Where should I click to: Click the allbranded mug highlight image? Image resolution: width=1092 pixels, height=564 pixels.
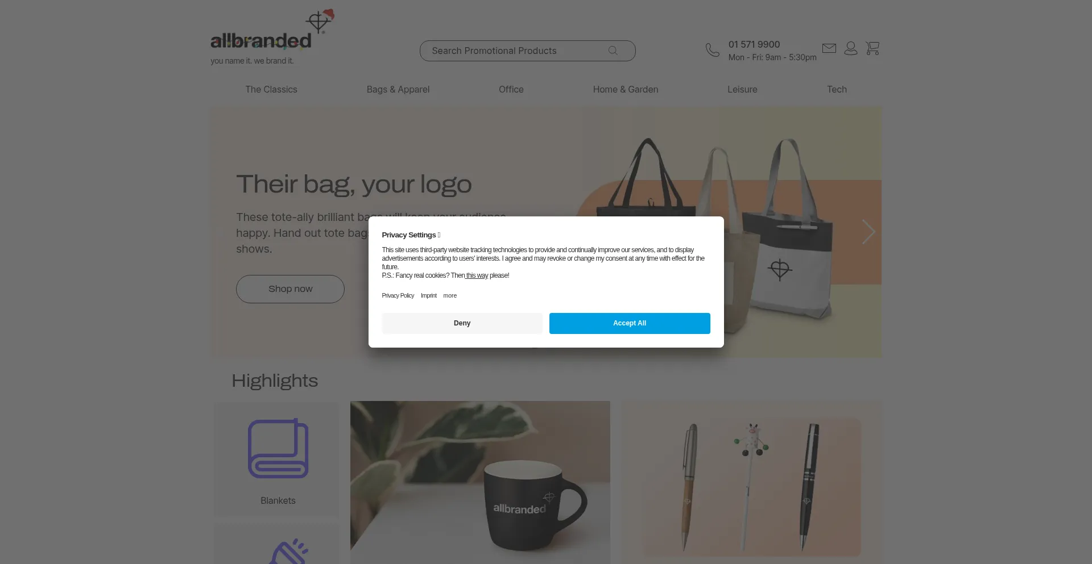coord(480,482)
